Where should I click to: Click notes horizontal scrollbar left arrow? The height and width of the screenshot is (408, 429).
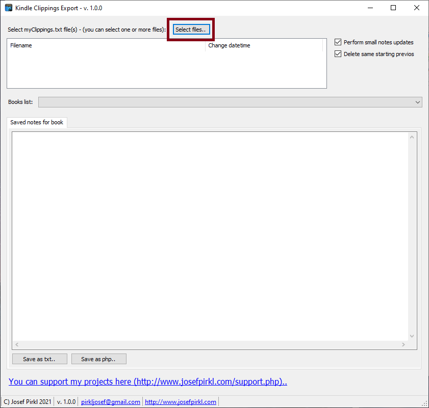click(17, 345)
